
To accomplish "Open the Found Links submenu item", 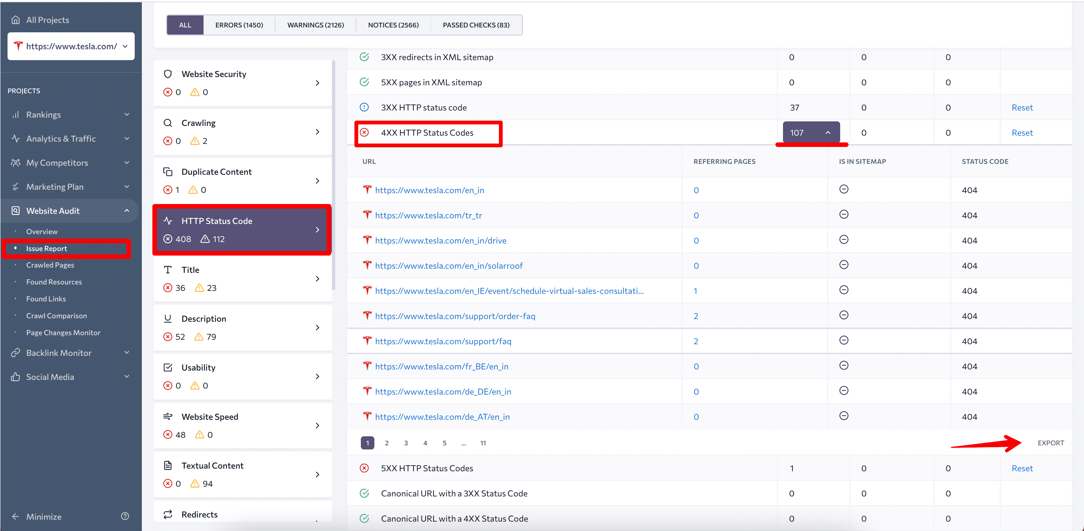I will (46, 298).
